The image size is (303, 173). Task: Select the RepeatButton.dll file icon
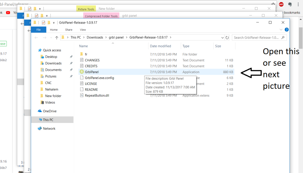[x=82, y=95]
